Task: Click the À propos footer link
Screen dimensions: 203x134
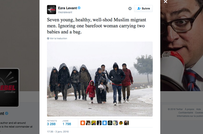Action: click(x=189, y=109)
